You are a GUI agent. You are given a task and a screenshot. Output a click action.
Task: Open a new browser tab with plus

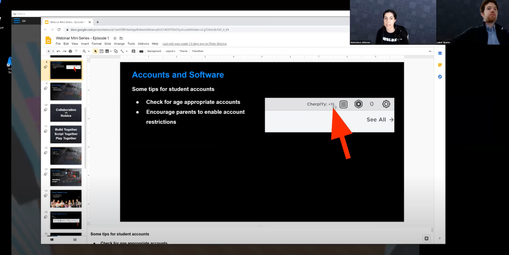(x=98, y=22)
